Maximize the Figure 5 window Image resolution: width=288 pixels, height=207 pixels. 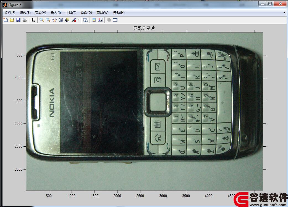270,4
